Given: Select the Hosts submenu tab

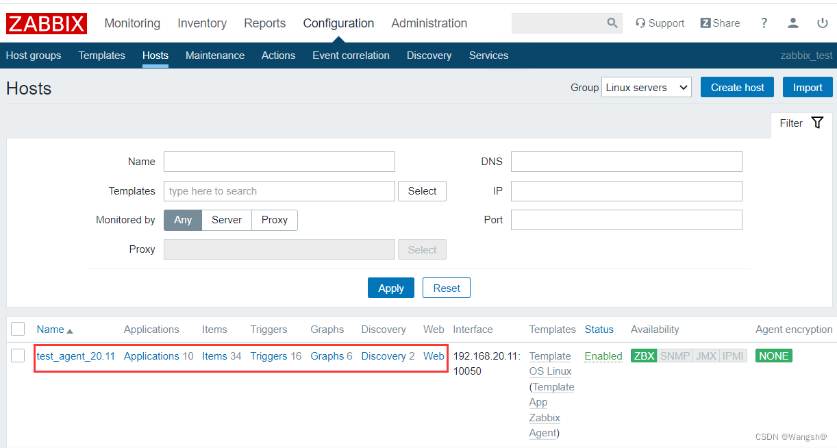Looking at the screenshot, I should click(x=155, y=55).
